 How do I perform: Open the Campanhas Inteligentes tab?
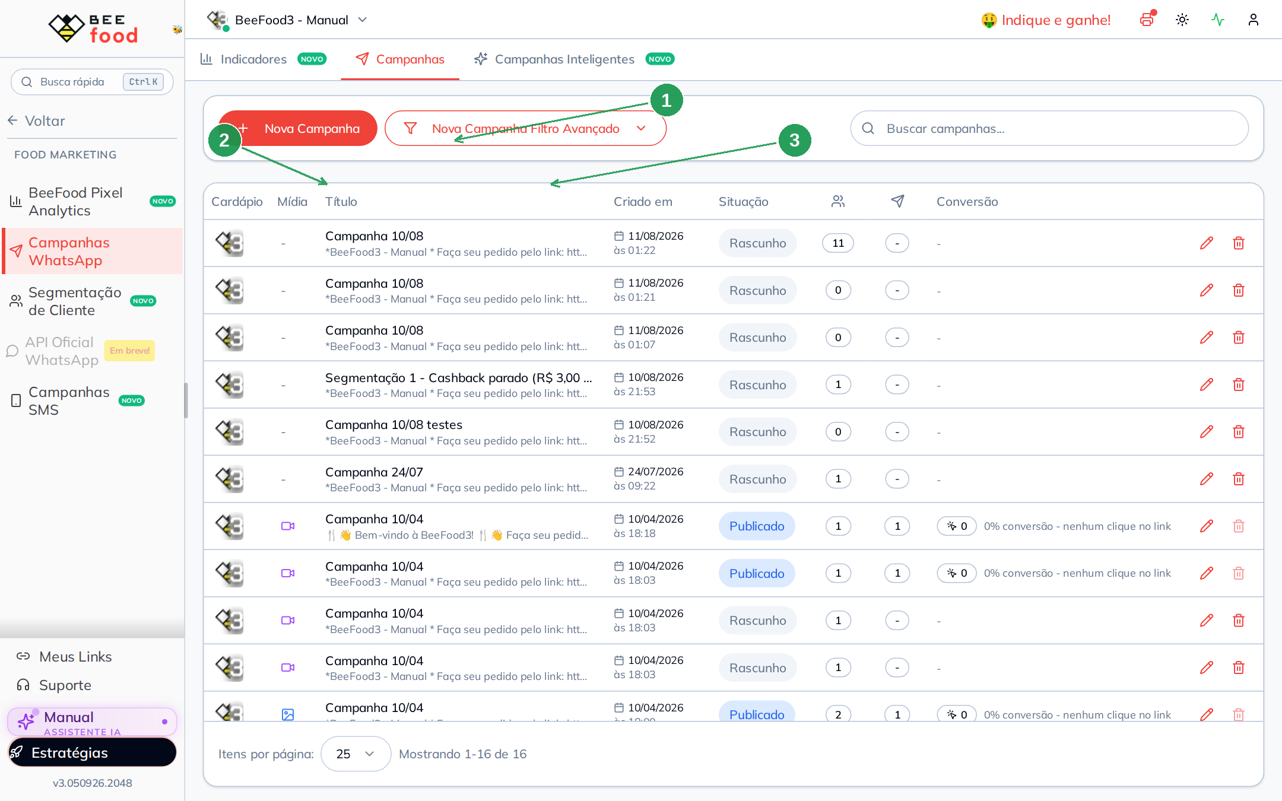pos(573,59)
